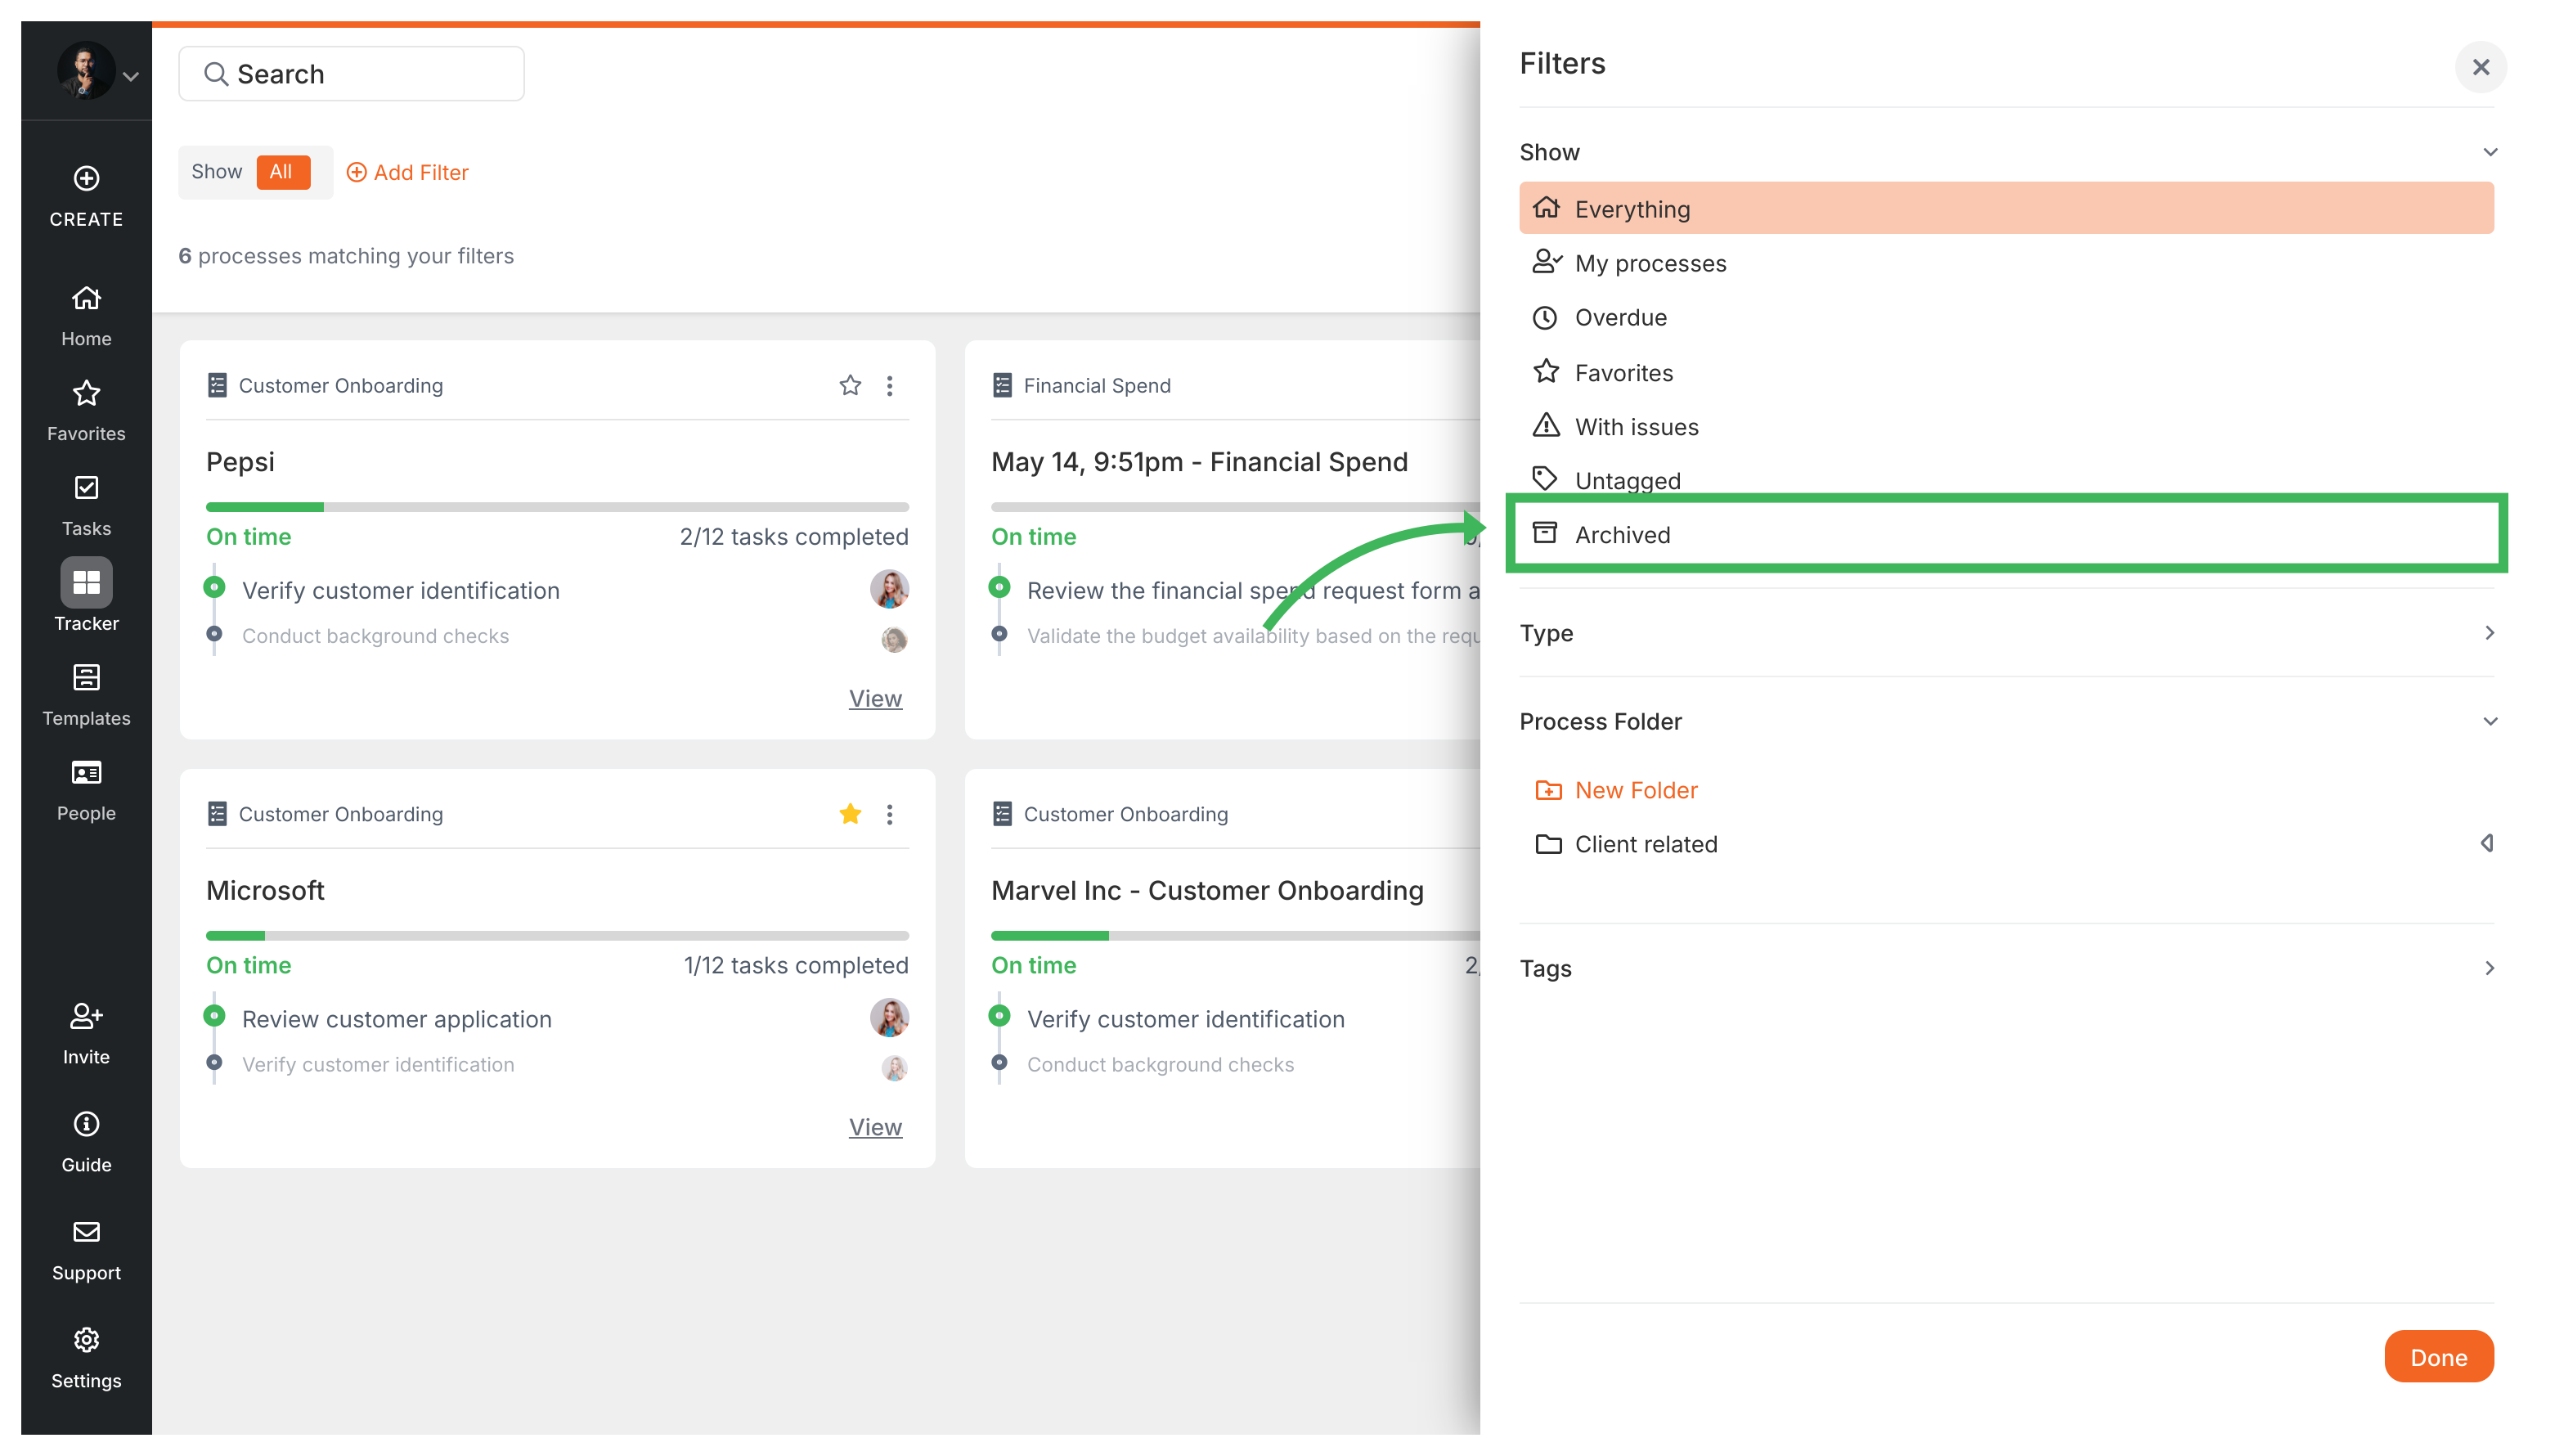Favorite the Pepsi process star
Viewport: 2555px width, 1456px height.
[850, 385]
